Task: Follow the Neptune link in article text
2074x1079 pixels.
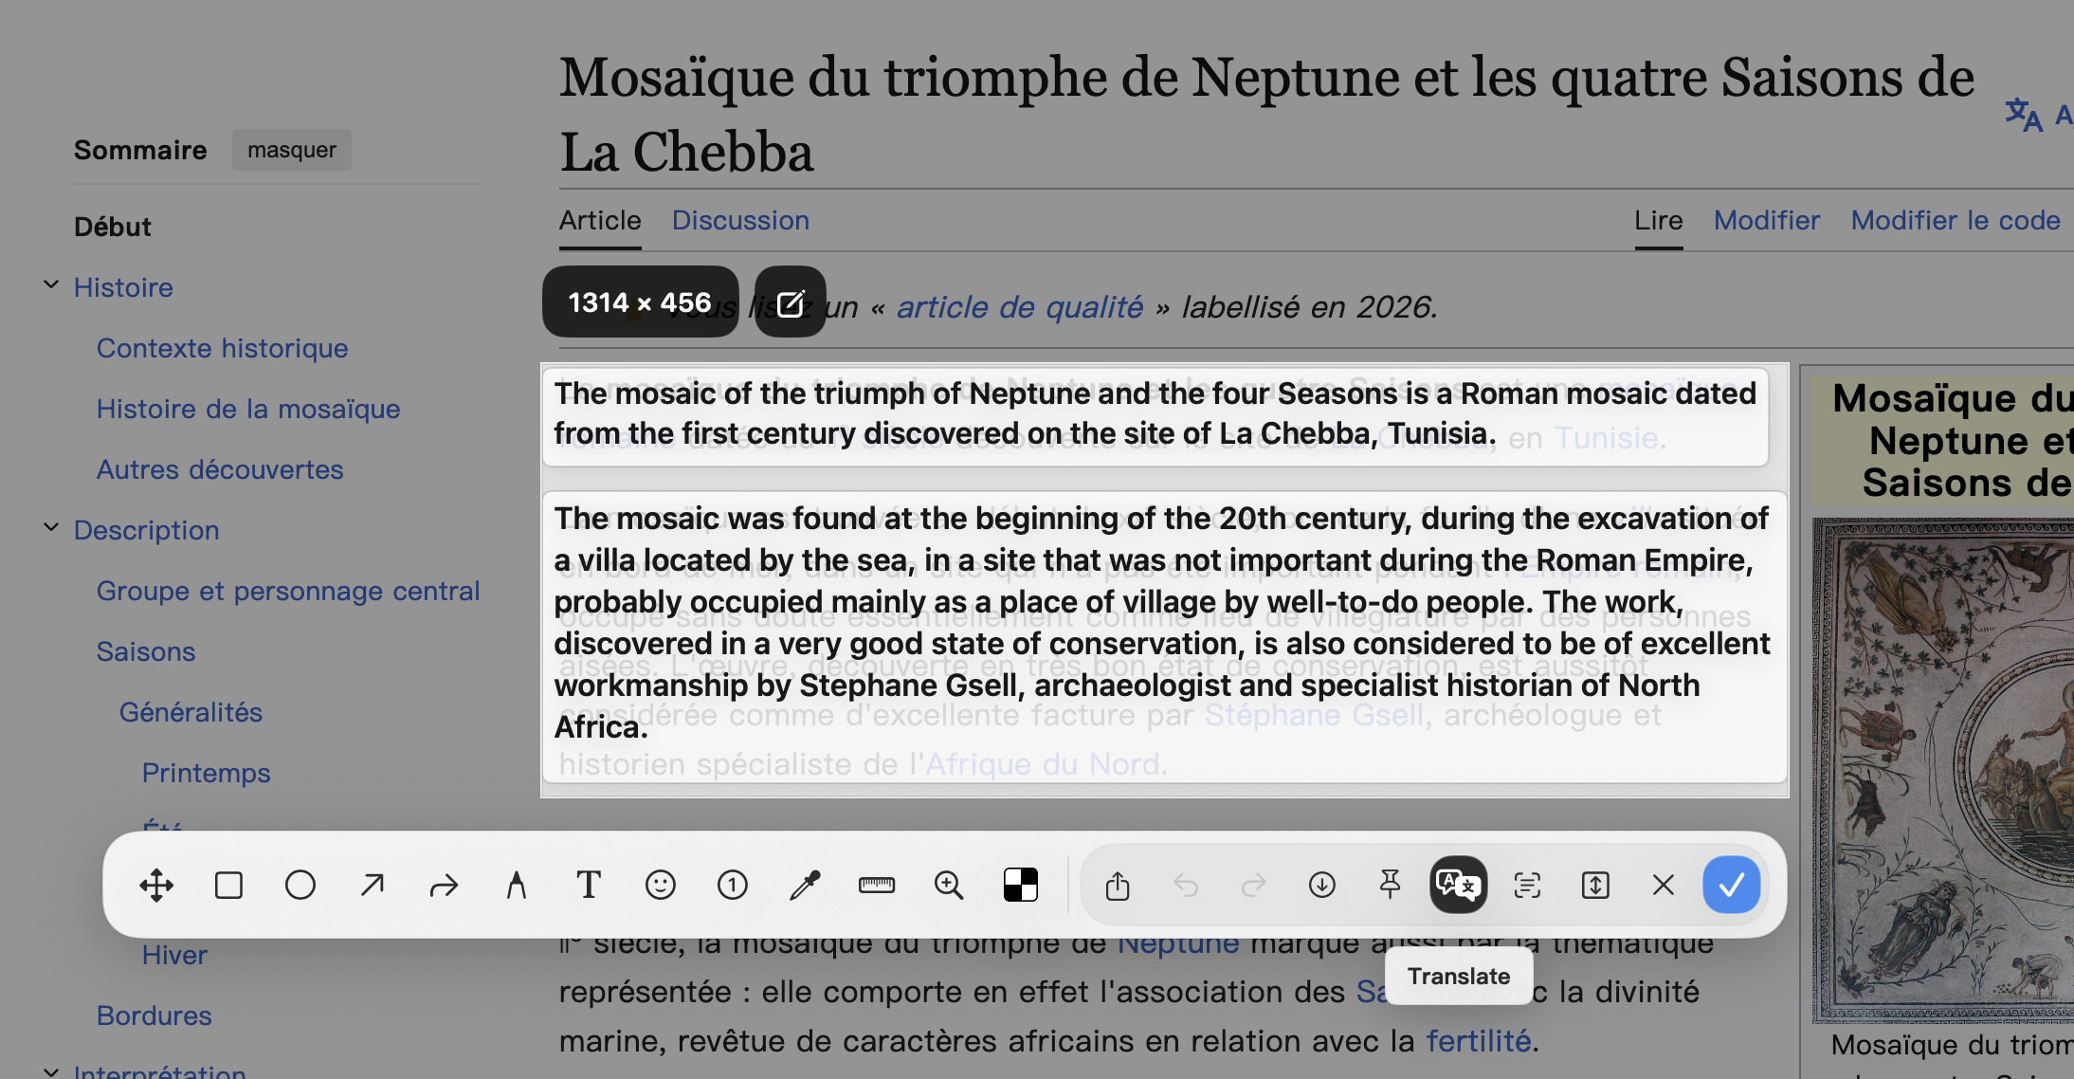Action: click(1178, 942)
